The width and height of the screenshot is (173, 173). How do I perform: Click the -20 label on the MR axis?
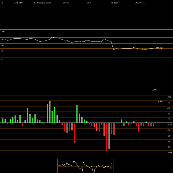tap(169, 130)
